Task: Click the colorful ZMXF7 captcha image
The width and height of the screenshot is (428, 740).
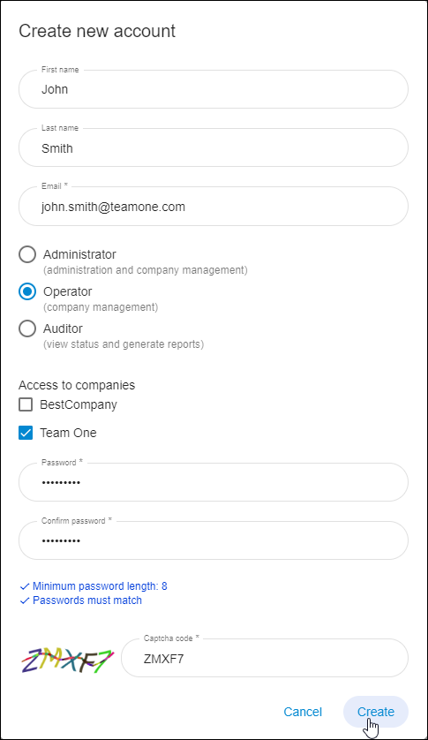Action: [67, 660]
